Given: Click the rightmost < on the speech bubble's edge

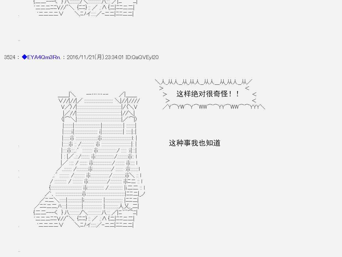Looking at the screenshot, I should (x=254, y=94).
